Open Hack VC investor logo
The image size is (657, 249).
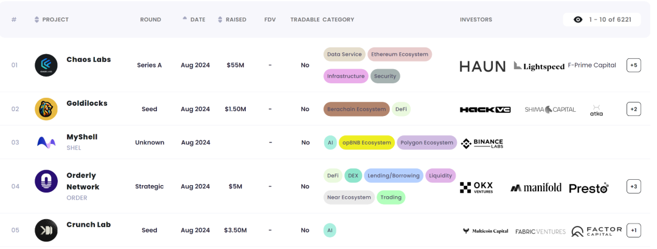[485, 110]
